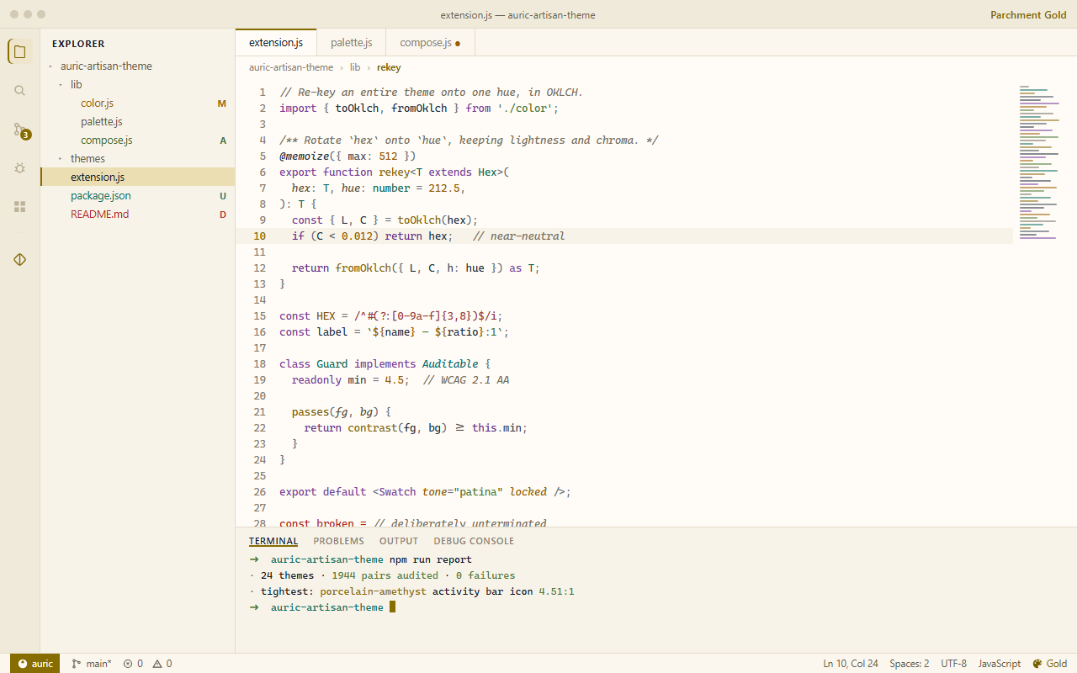Click the contrast function call on line 22
This screenshot has width=1077, height=673.
[x=373, y=428]
